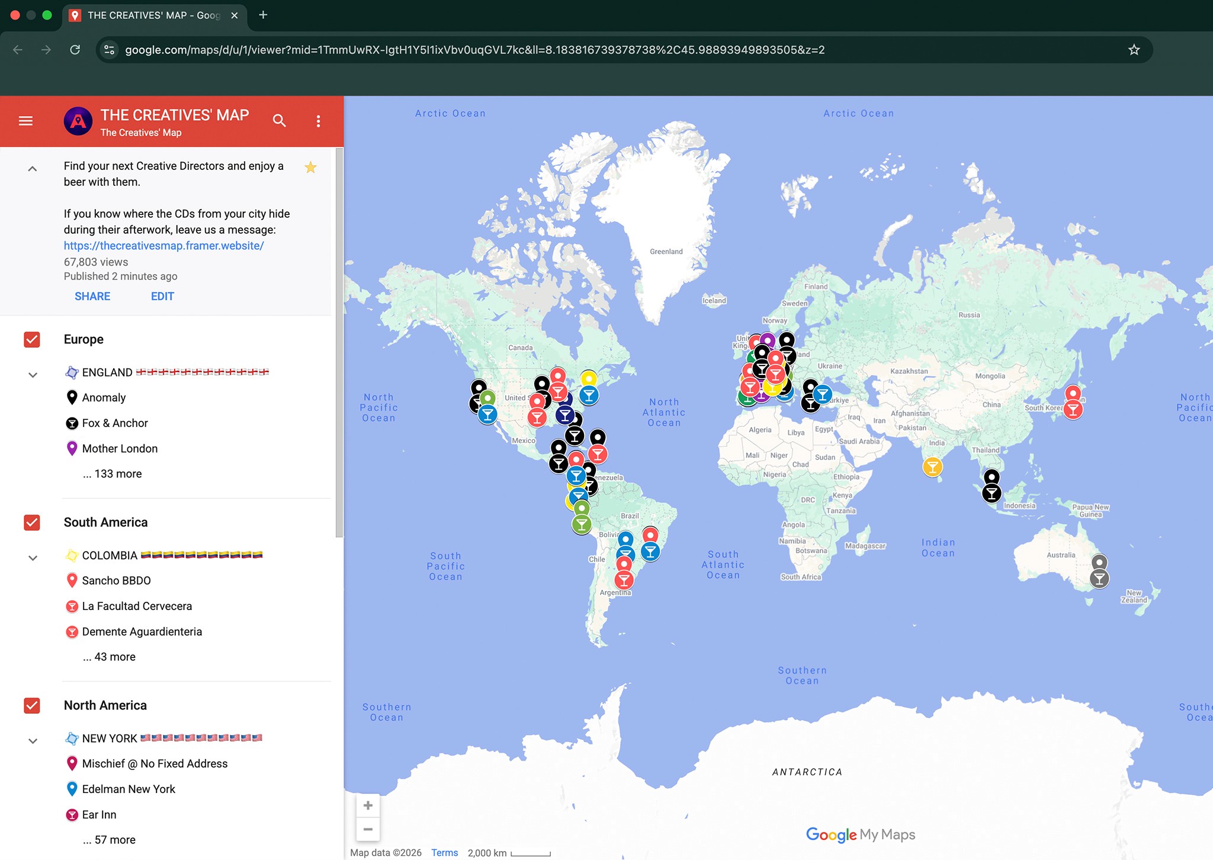Open thecreativesmap.framer.website link
The height and width of the screenshot is (860, 1213).
click(163, 245)
